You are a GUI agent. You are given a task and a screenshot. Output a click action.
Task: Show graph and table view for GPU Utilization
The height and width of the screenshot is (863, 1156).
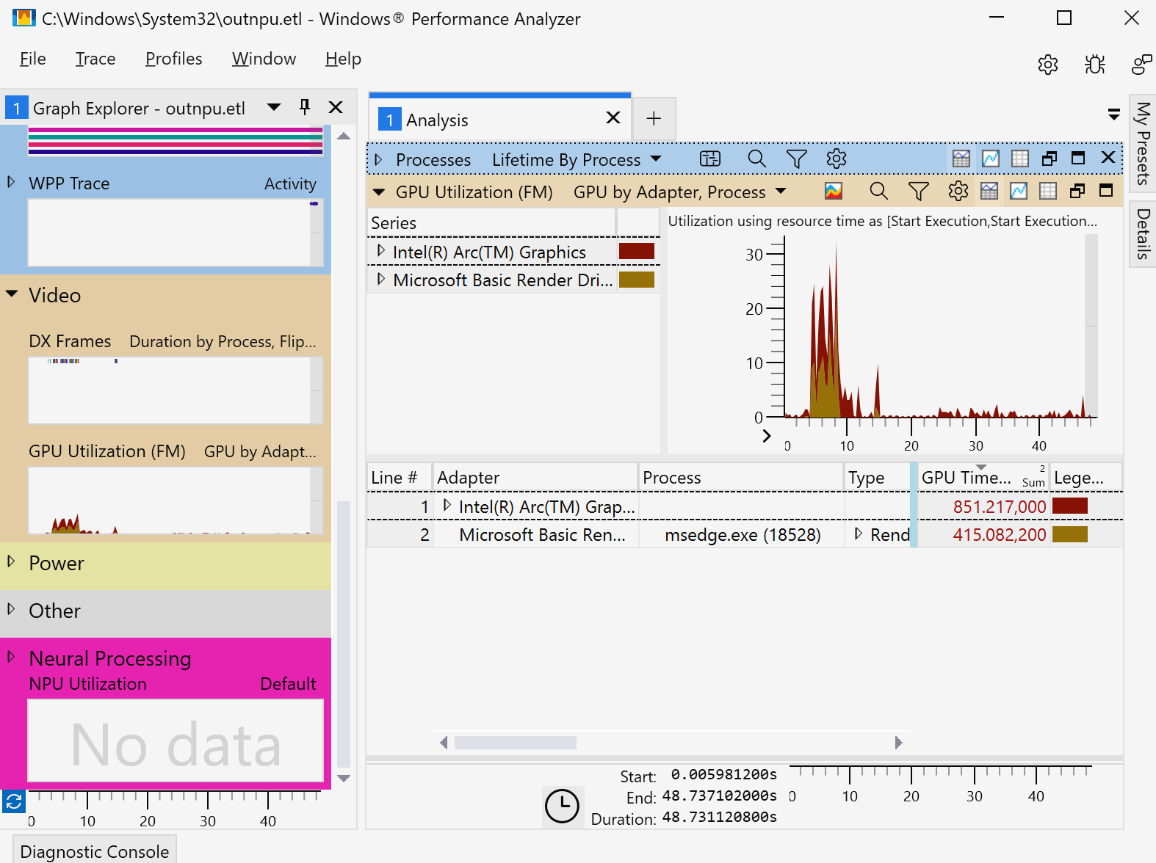click(x=989, y=192)
